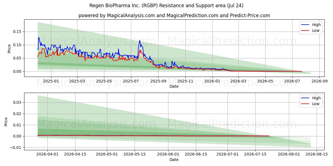The width and height of the screenshot is (333, 166).
Task: Click the '0.03' price tick on bottom chart
Action: pyautogui.click(x=17, y=102)
